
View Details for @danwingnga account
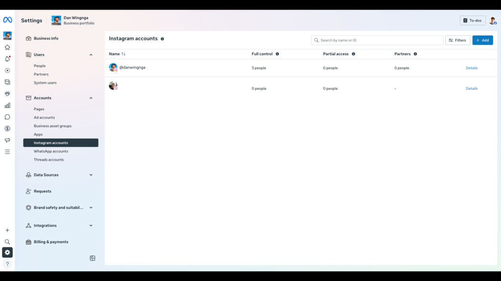[471, 68]
